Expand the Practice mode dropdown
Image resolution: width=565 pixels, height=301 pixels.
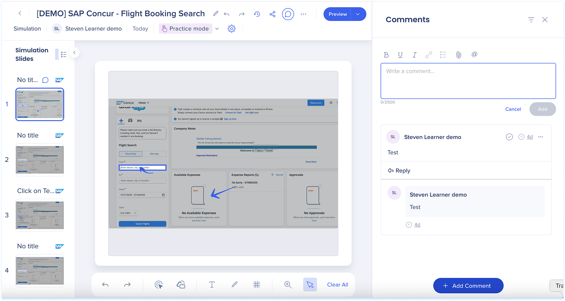[x=217, y=29]
